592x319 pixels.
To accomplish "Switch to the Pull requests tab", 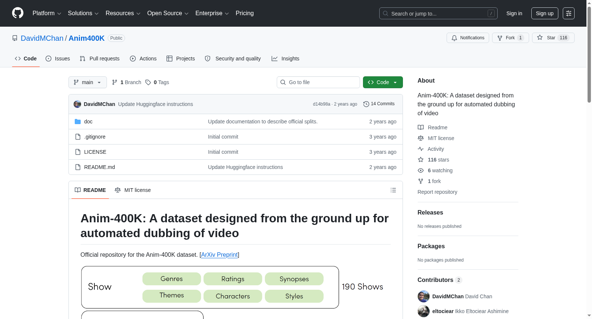I will (x=100, y=59).
